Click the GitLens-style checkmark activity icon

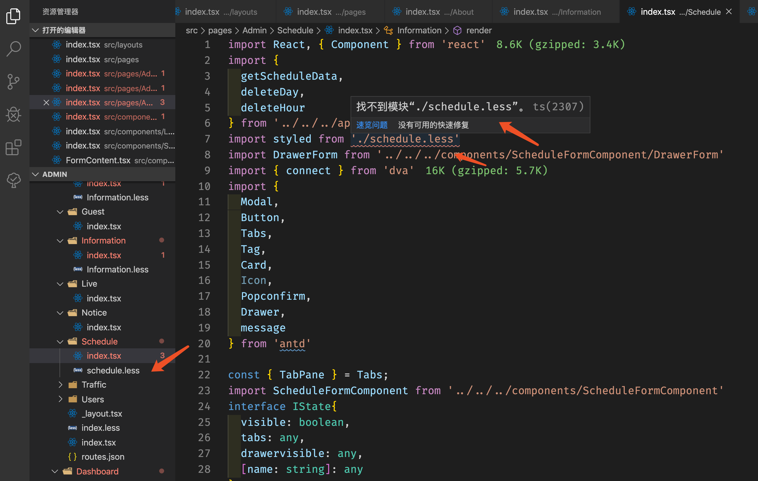[13, 180]
